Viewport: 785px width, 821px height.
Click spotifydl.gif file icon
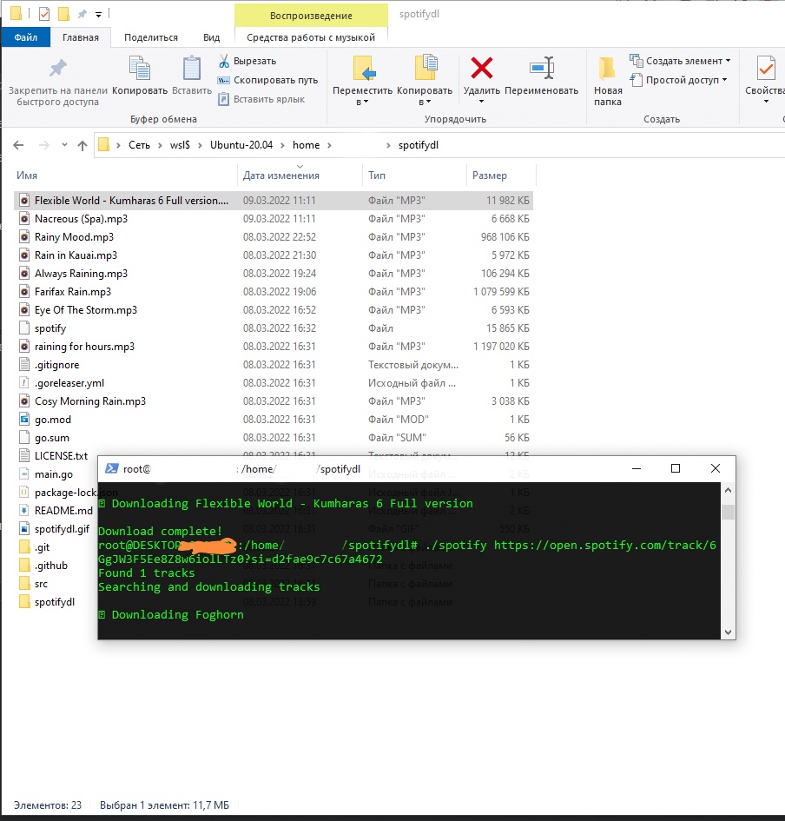[x=24, y=529]
